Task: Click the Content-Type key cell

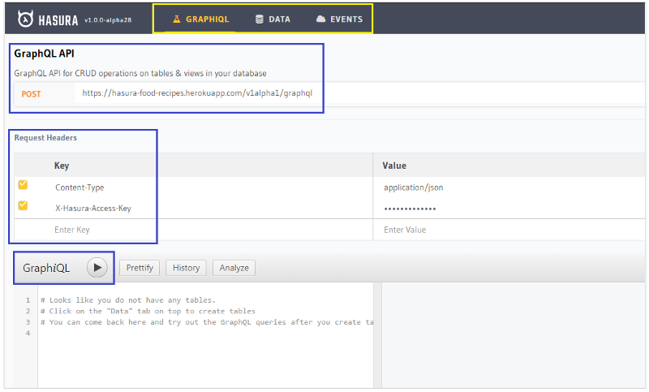Action: (x=80, y=187)
